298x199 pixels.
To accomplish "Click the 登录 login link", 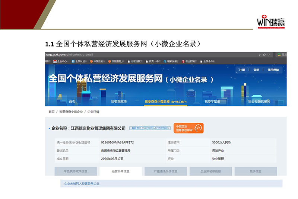I will [256, 70].
